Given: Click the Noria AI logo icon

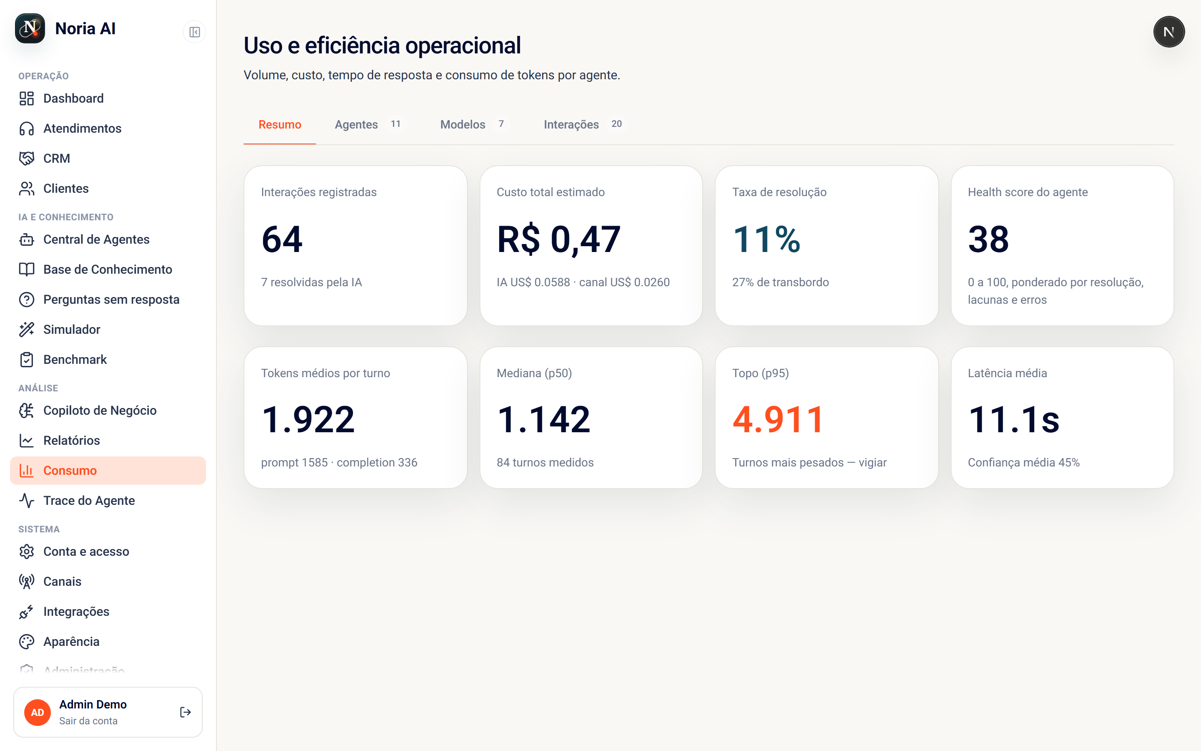Looking at the screenshot, I should tap(30, 28).
